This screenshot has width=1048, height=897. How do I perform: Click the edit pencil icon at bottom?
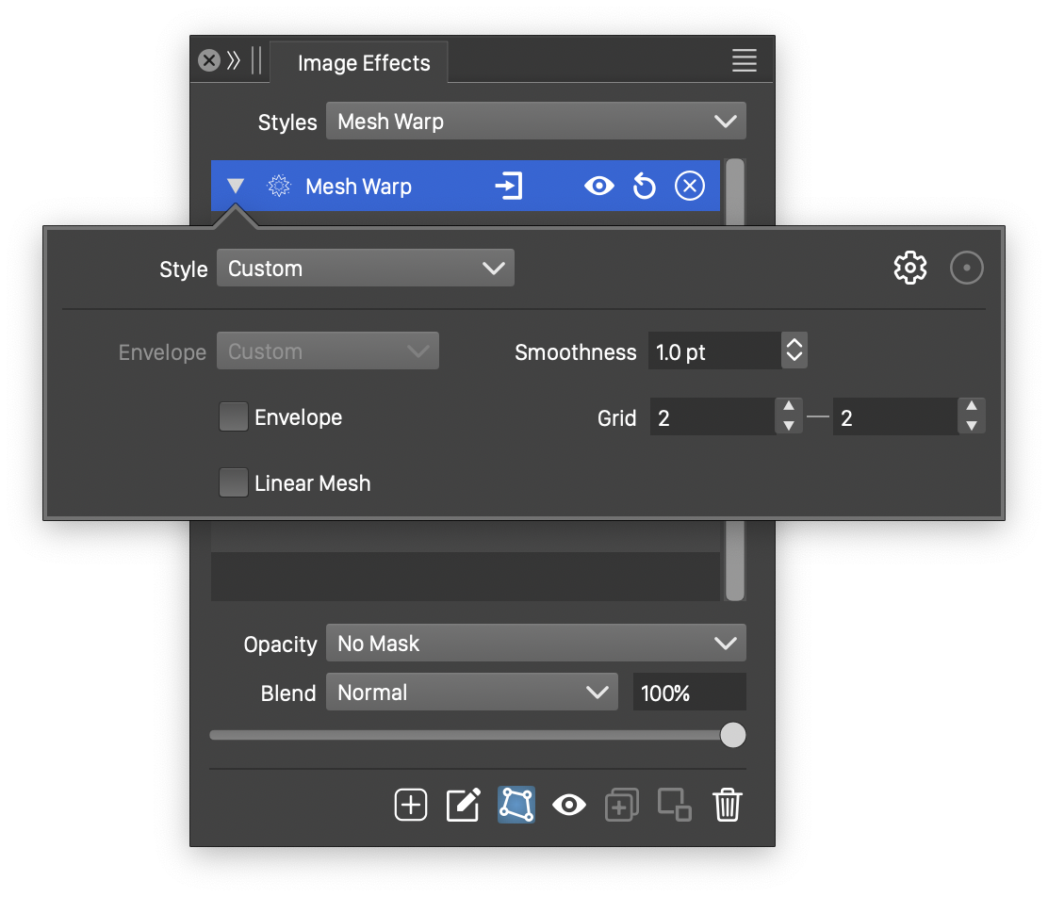(x=463, y=806)
